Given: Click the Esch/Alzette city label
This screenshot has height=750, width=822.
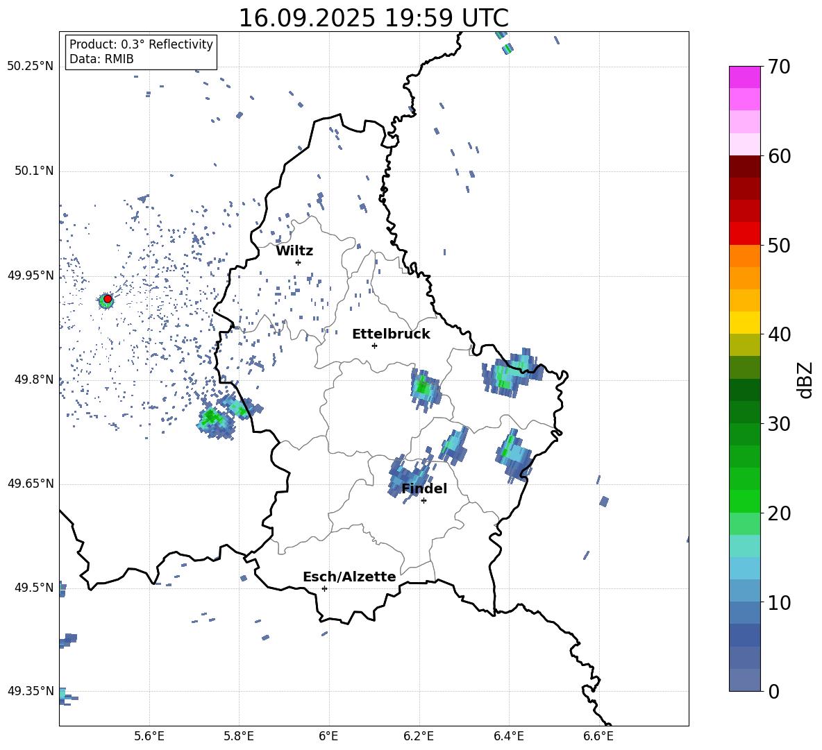Looking at the screenshot, I should (349, 577).
